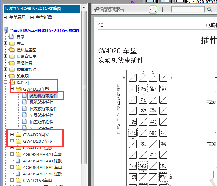Select the 插件图 folder label
This screenshot has width=217, height=186.
22,83
